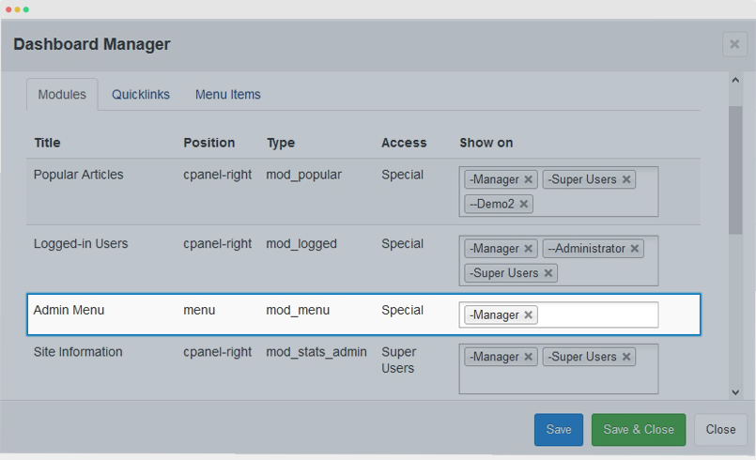
Task: Remove -Super Users tag from Logged-in Users
Action: click(548, 273)
